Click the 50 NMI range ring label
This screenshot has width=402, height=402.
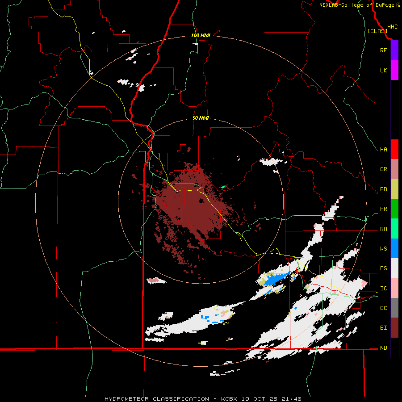[201, 118]
